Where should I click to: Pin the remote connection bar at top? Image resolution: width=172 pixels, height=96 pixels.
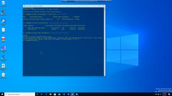(x=64, y=1)
